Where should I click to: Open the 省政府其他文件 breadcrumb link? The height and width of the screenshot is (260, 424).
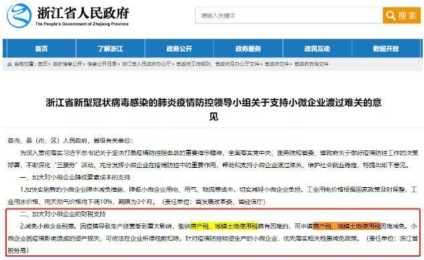click(311, 64)
